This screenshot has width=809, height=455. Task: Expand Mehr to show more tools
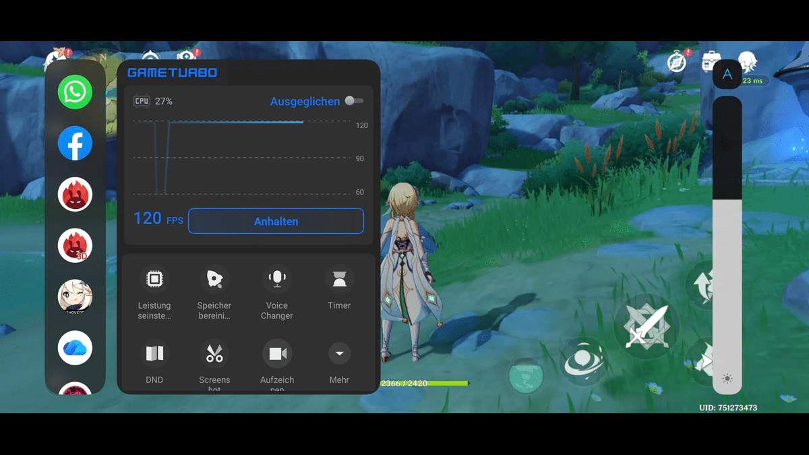click(339, 353)
